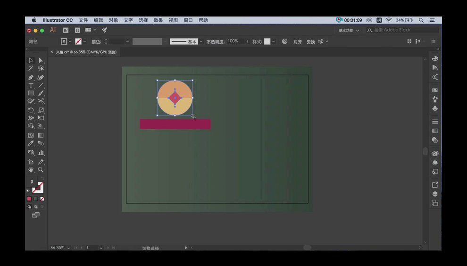This screenshot has height=266, width=467.
Task: Select the Direct Selection tool
Action: tap(41, 60)
